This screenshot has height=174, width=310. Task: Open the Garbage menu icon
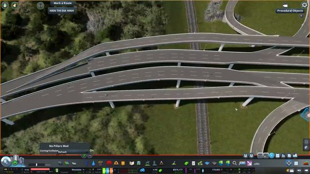(x=100, y=163)
